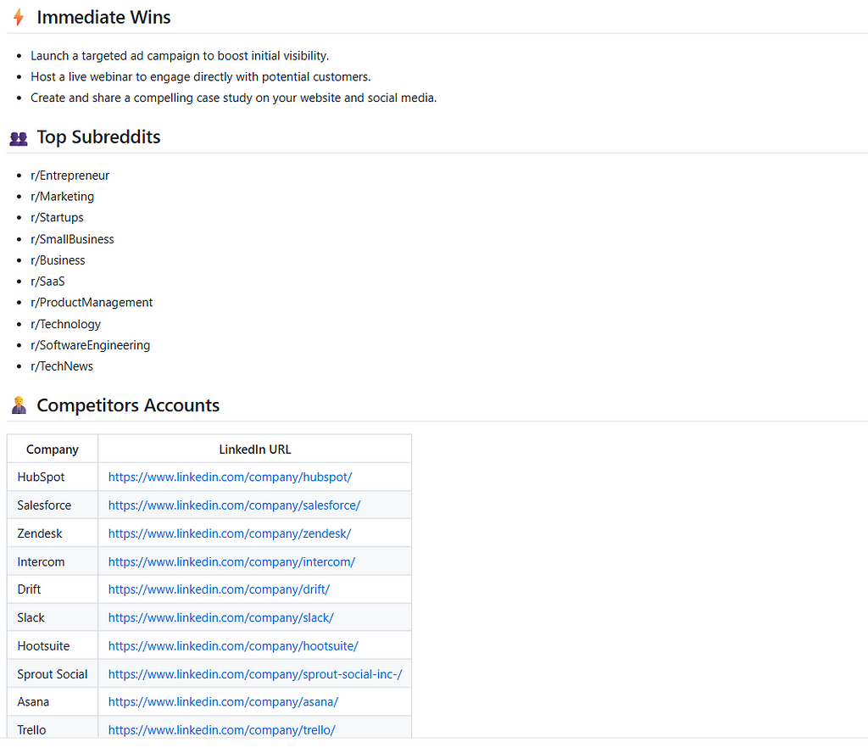Click the people icon beside Top Subreddits
This screenshot has height=748, width=868.
19,138
